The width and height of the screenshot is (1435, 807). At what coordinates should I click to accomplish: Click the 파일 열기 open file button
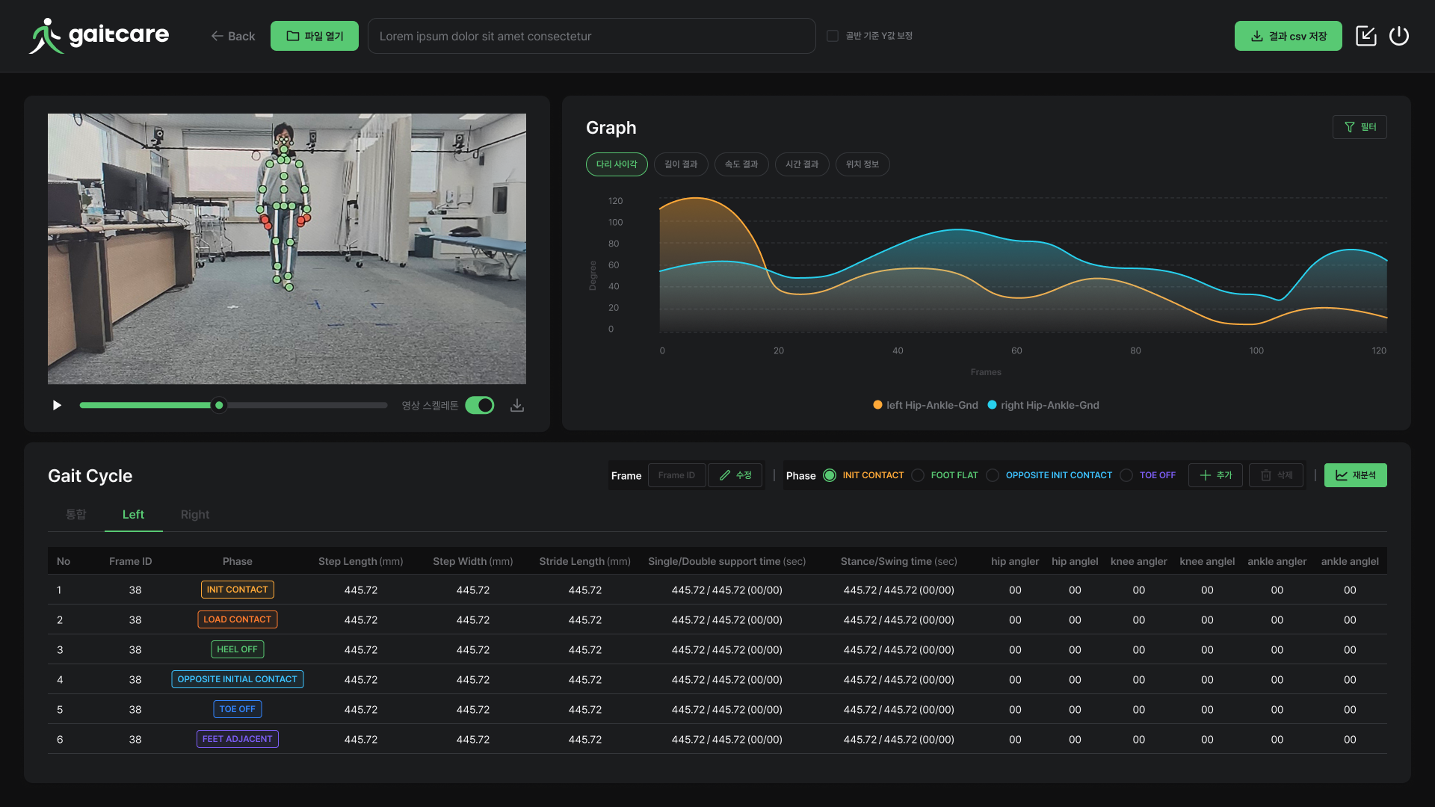(x=314, y=36)
